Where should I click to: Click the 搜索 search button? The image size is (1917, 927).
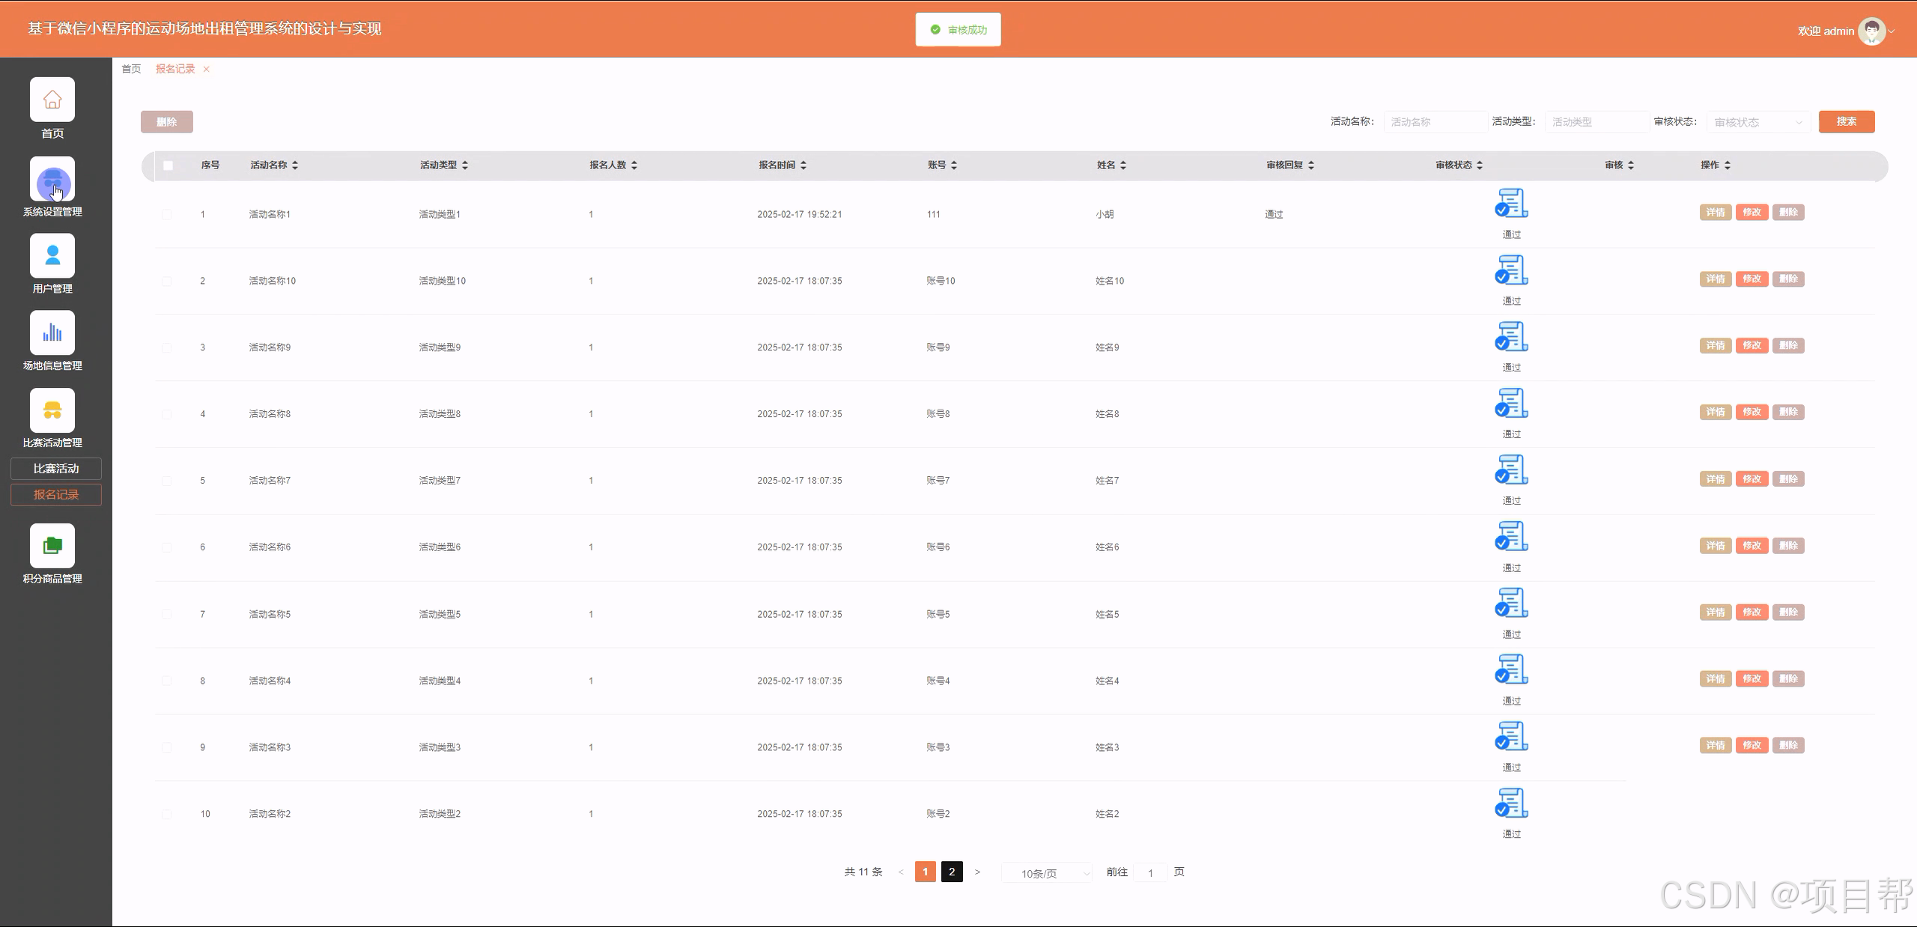click(x=1846, y=121)
